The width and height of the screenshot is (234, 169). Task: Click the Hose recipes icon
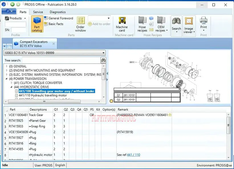[142, 24]
